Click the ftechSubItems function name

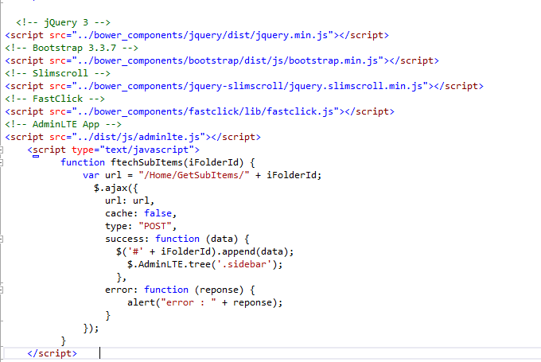pyautogui.click(x=146, y=162)
